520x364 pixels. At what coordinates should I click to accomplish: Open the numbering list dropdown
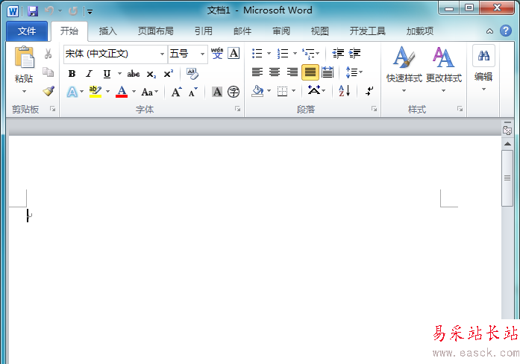[x=295, y=53]
